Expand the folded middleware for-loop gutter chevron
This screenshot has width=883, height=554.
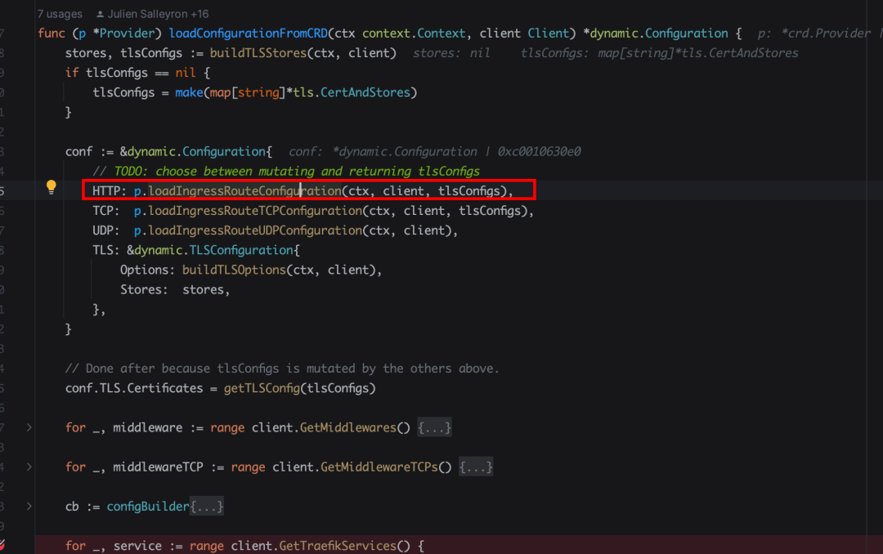click(x=29, y=428)
